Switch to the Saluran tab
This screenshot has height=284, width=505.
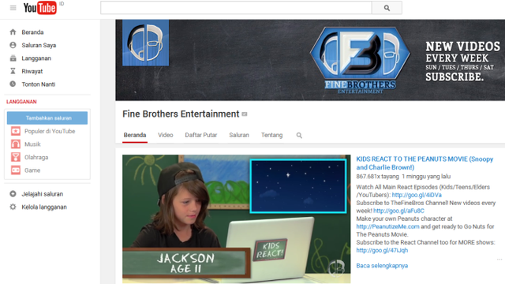click(x=239, y=135)
